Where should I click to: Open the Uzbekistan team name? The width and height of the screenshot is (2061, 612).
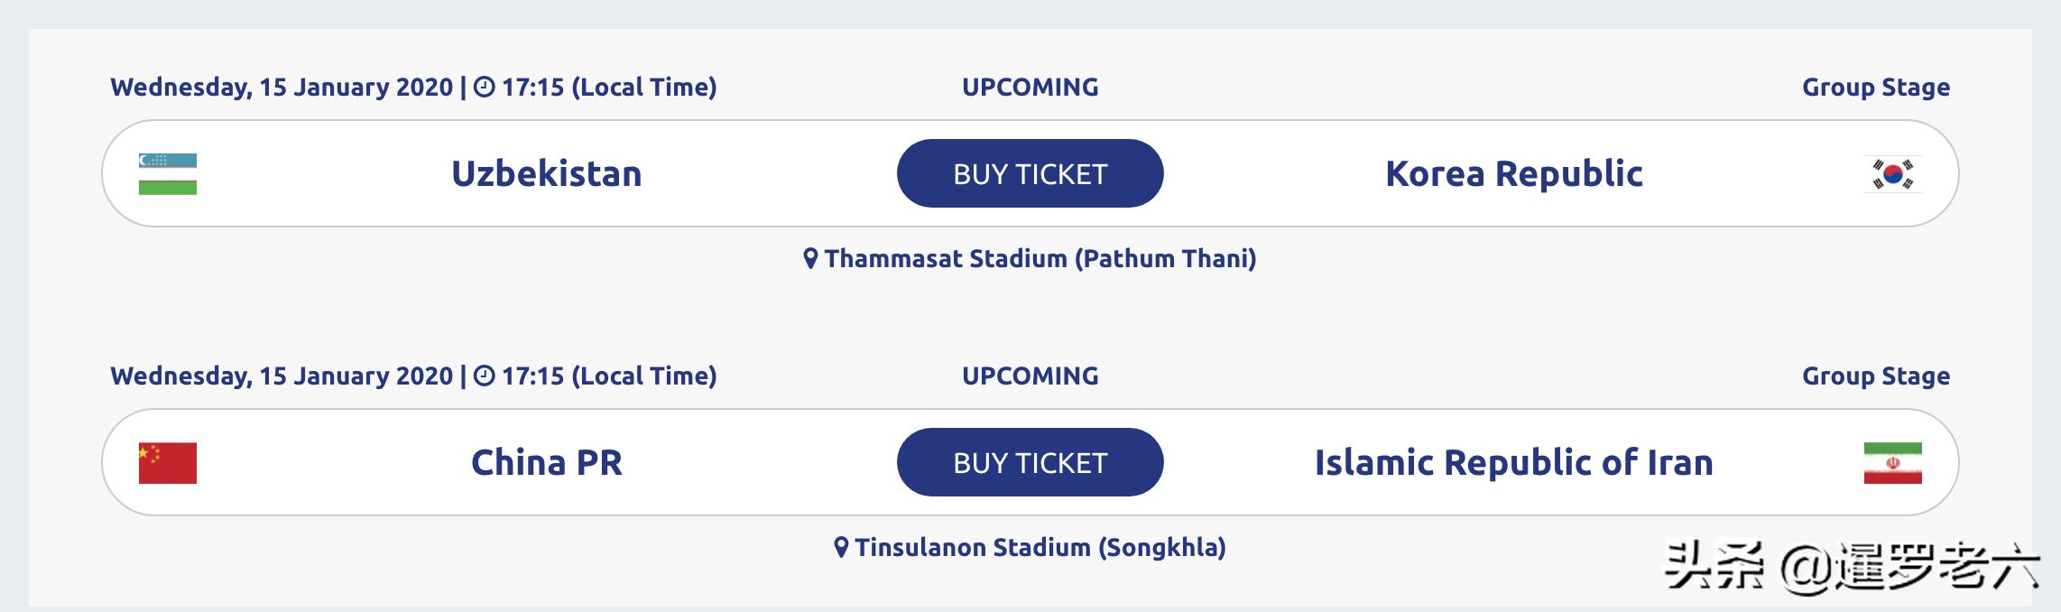[x=546, y=173]
